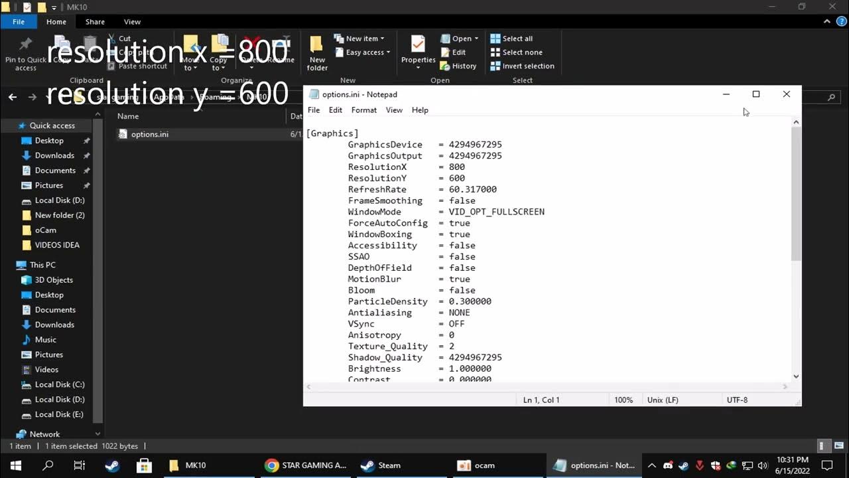Switch to Chrome STAR GAMING taskbar button
Screen dimensions: 849x478
click(306, 465)
